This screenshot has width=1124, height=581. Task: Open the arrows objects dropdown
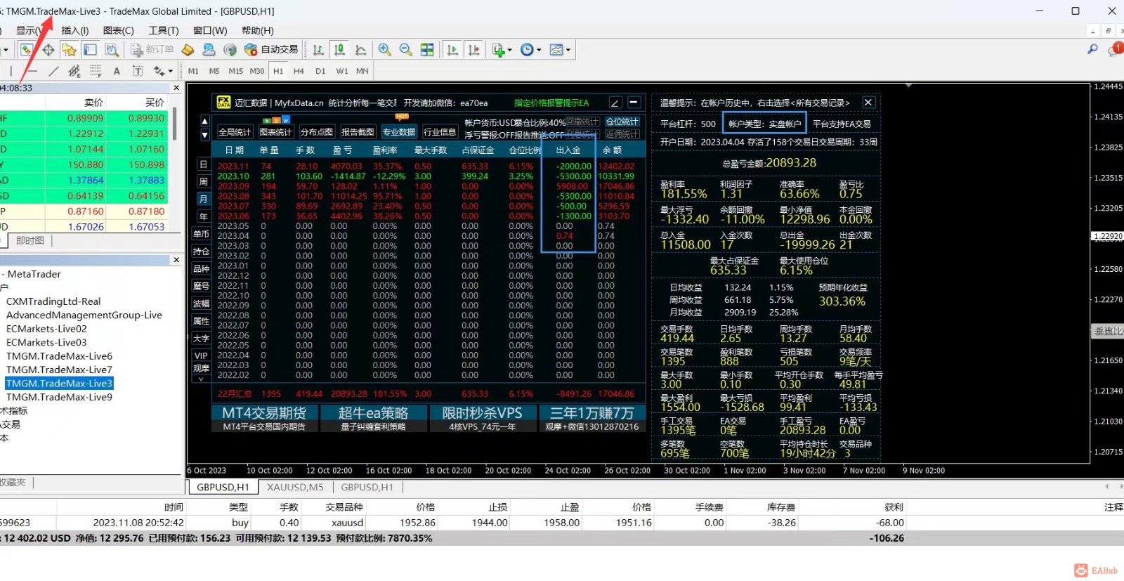163,71
